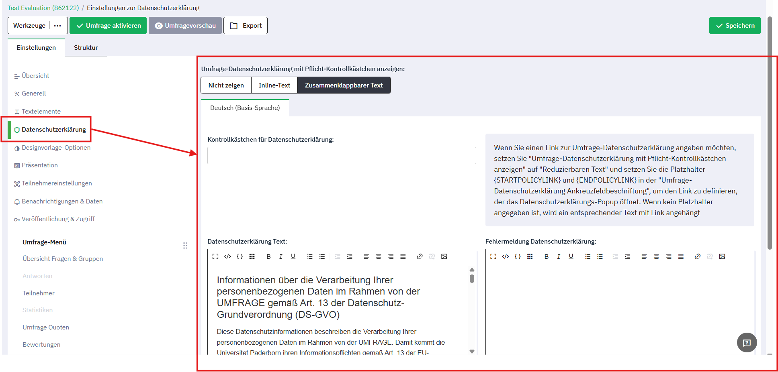Insert image in Fehlermeldung editor toolbar
Screen dimensions: 778x372
[x=722, y=256]
